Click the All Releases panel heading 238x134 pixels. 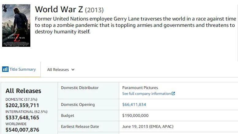(23, 91)
